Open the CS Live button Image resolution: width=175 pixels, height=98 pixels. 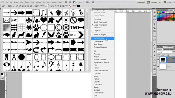point(168,2)
